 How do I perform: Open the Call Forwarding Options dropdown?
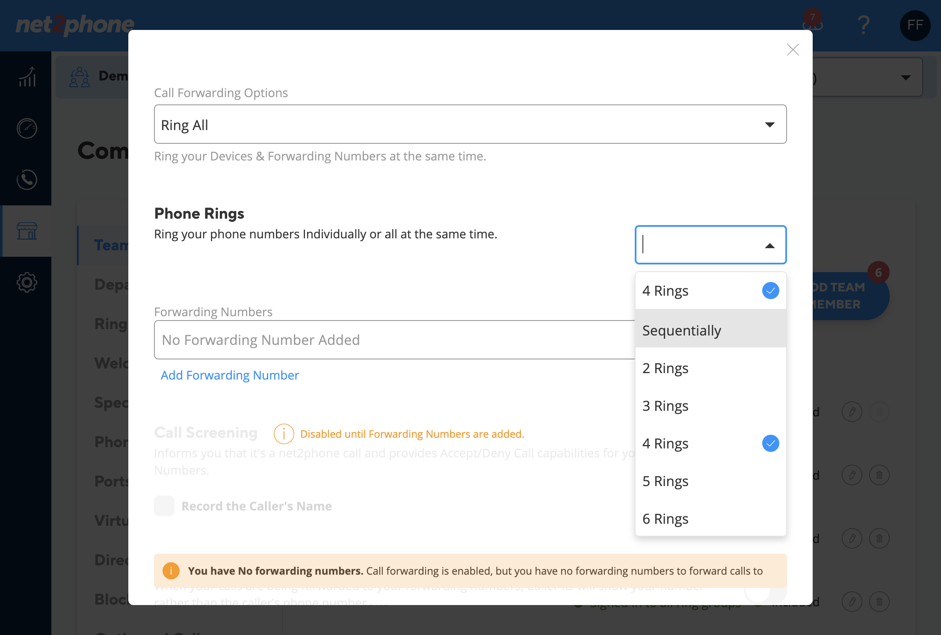[x=470, y=125]
